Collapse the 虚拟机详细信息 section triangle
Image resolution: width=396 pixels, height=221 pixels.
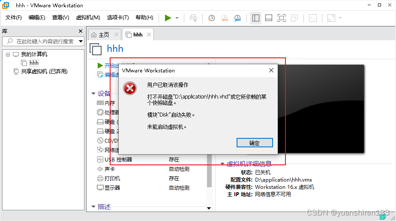click(x=222, y=164)
